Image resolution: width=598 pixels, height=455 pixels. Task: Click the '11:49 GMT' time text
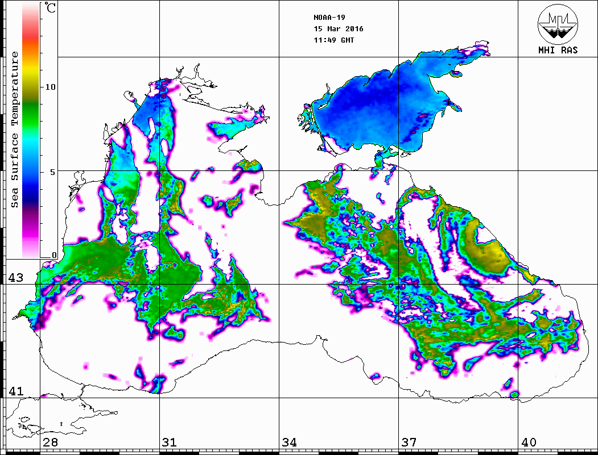pyautogui.click(x=333, y=40)
